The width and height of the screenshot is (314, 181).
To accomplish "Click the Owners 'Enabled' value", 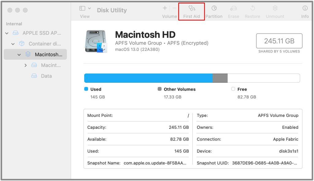I will click(x=290, y=127).
